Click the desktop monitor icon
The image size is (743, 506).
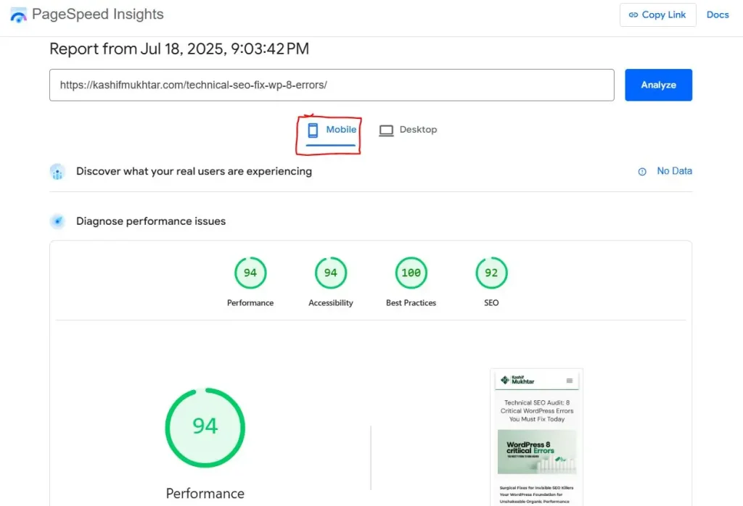386,130
